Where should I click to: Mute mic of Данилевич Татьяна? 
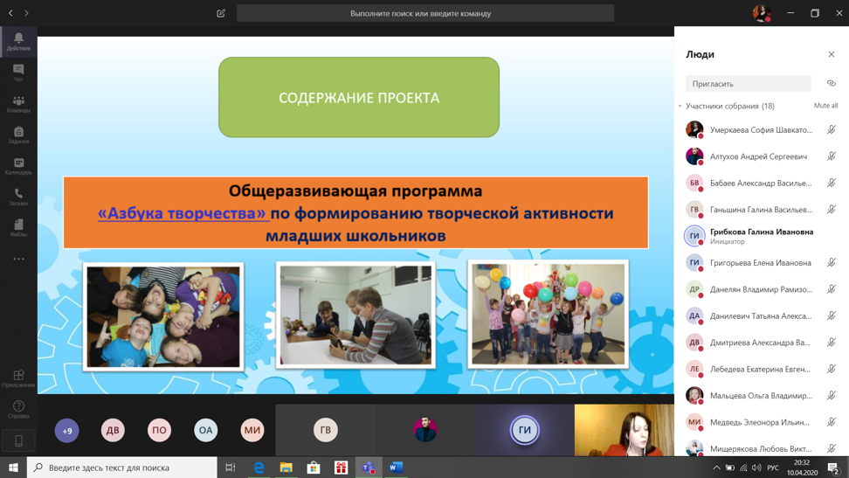tap(832, 315)
